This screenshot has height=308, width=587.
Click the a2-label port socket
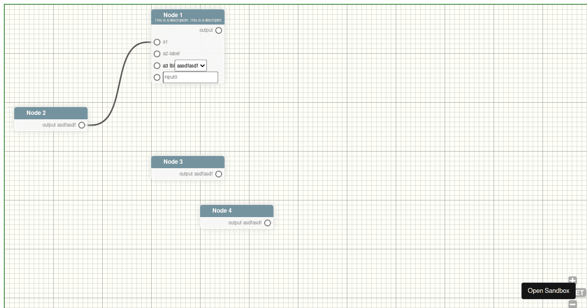tap(157, 54)
